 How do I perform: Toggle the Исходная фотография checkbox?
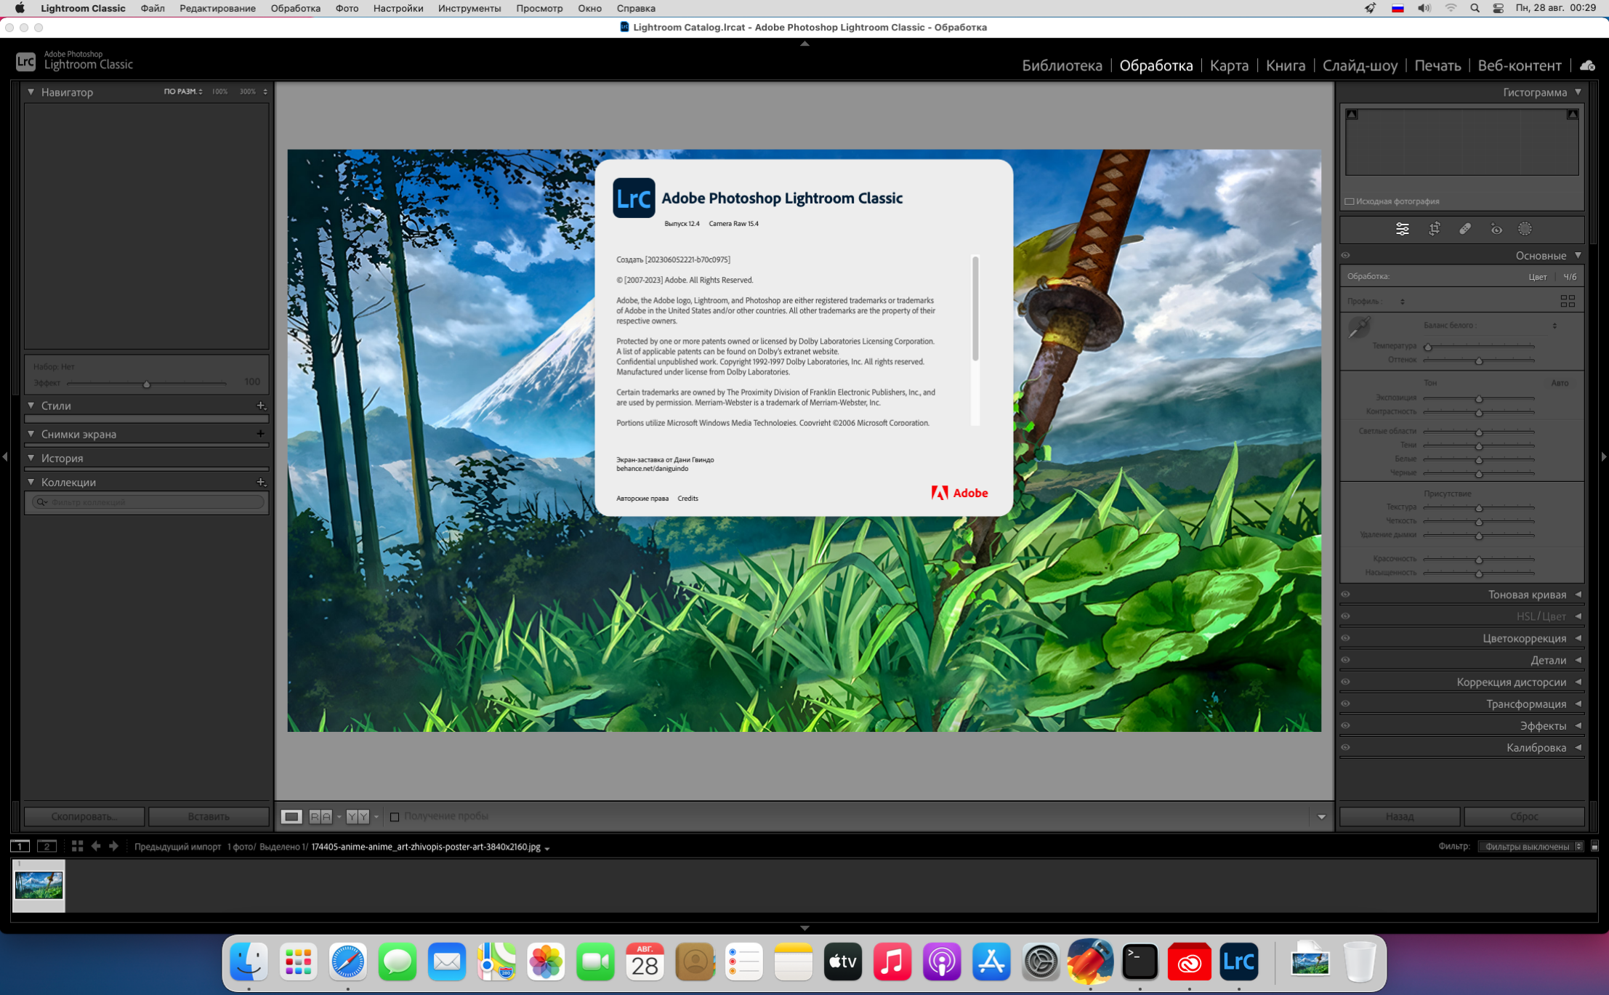tap(1350, 201)
